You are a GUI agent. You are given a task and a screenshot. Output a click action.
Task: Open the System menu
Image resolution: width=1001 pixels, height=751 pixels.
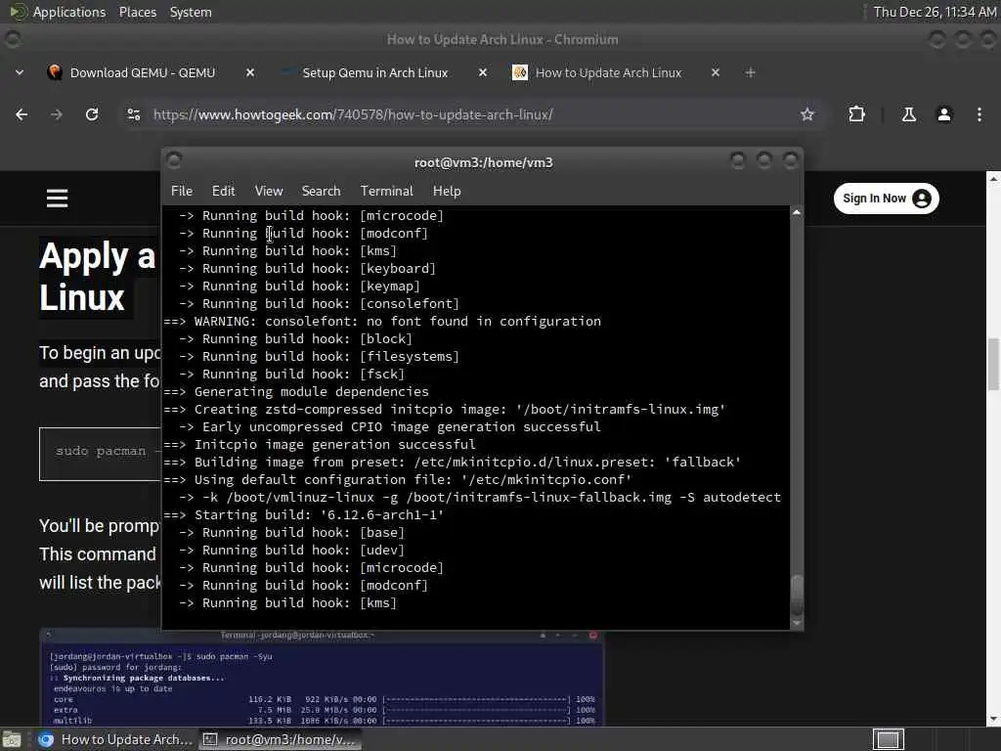click(191, 12)
